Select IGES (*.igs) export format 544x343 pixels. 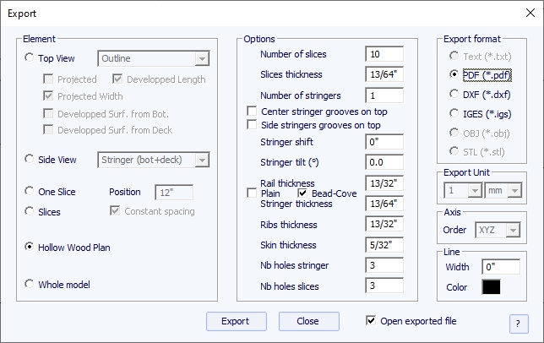point(454,113)
